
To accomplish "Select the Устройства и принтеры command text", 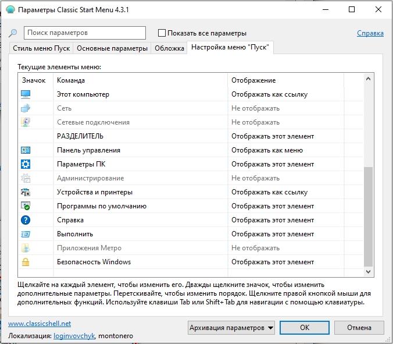I will [95, 192].
